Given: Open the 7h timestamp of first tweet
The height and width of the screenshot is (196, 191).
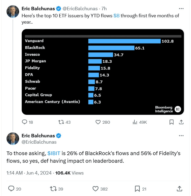Looking at the screenshot, I should pos(104,9).
